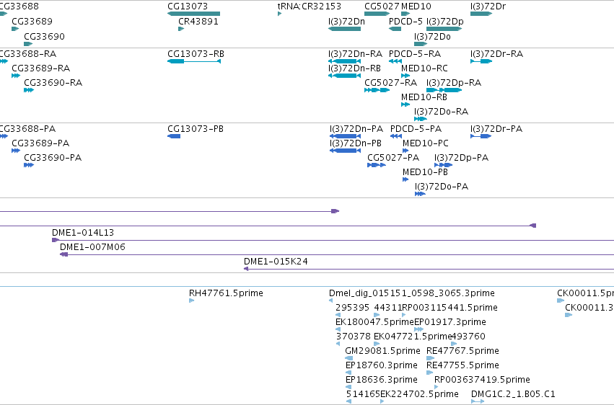Click the CG13073-RB transcript label

[x=196, y=53]
